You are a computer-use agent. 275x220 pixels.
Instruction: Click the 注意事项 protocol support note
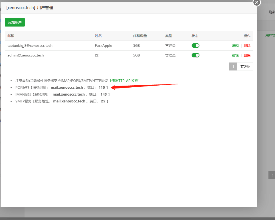click(x=62, y=81)
